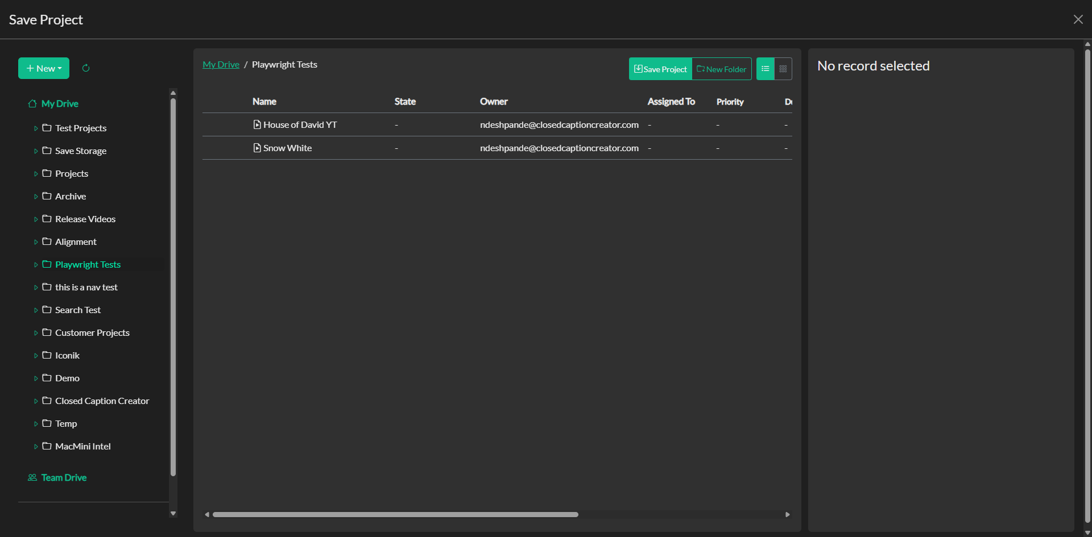Sort by the Assigned To column header
The height and width of the screenshot is (537, 1092).
(671, 102)
